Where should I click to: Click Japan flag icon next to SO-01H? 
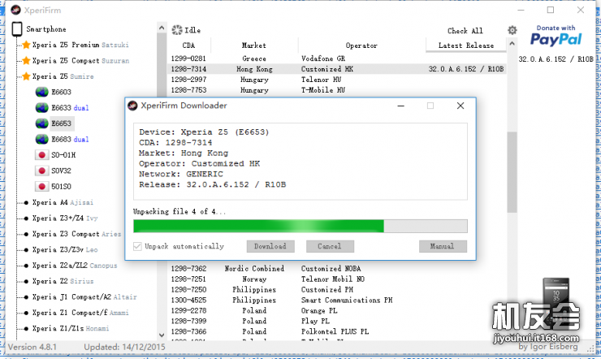41,155
